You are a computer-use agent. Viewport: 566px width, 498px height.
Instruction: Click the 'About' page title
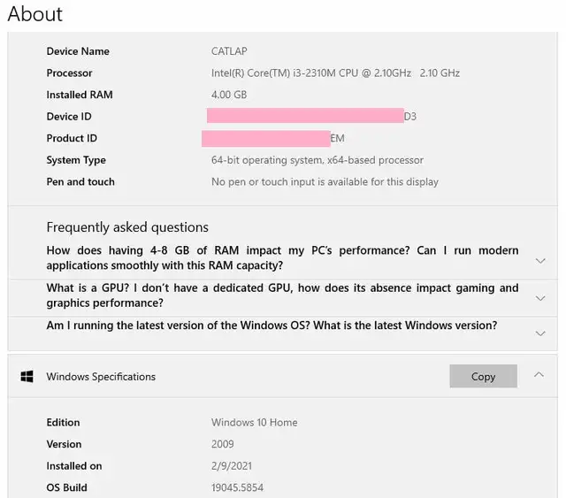[35, 14]
